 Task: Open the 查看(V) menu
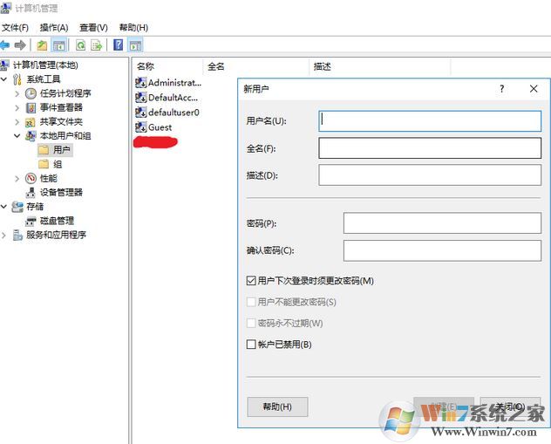click(x=93, y=28)
